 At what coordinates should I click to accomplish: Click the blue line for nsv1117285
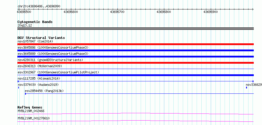tap(135, 81)
